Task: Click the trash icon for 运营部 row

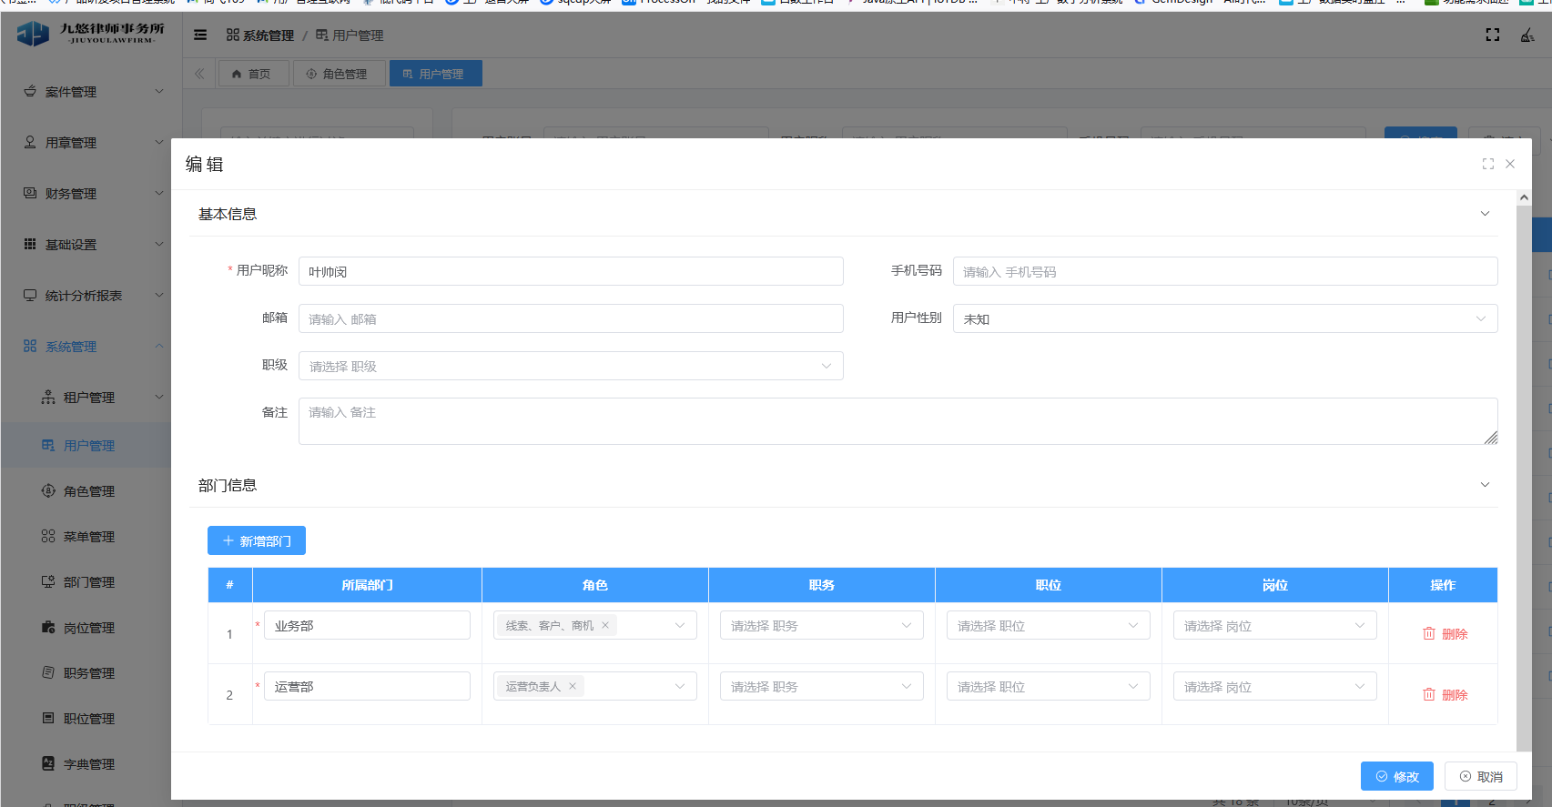Action: pos(1429,695)
